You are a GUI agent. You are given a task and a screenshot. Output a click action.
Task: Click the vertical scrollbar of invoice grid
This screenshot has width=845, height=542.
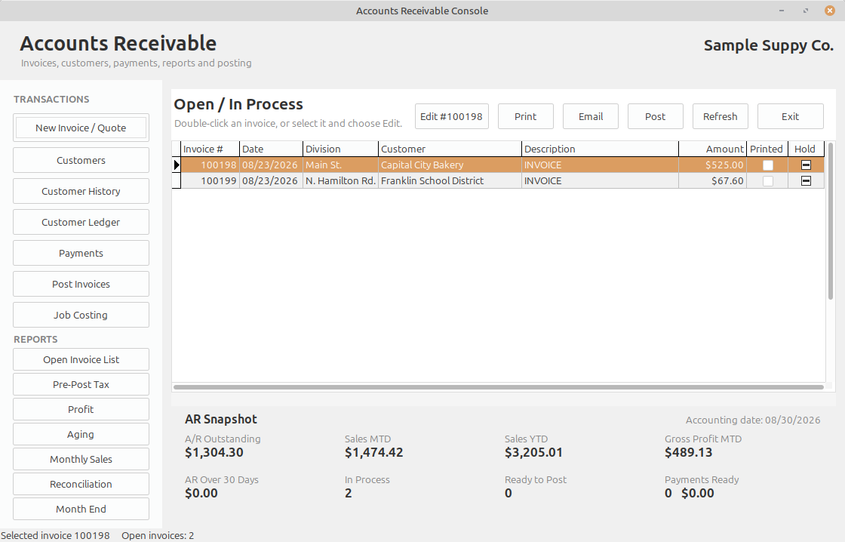[831, 221]
